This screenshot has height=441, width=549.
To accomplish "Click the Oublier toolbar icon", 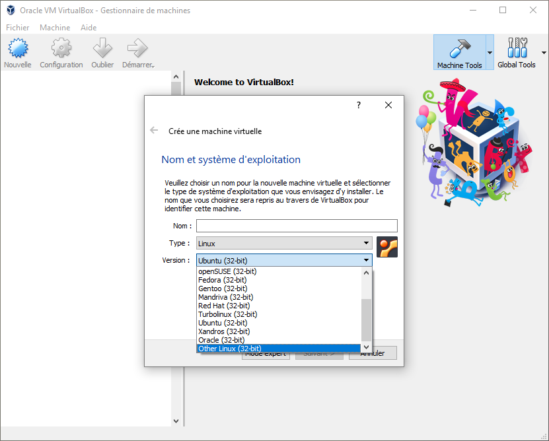I will point(102,48).
